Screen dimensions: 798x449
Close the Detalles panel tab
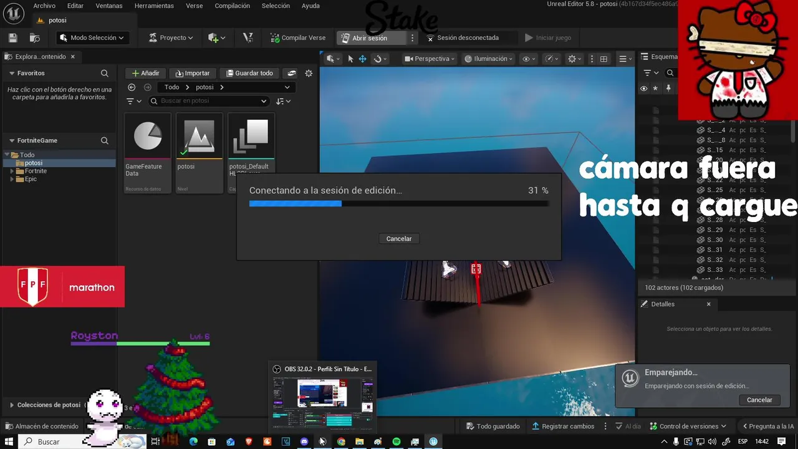[x=708, y=304]
